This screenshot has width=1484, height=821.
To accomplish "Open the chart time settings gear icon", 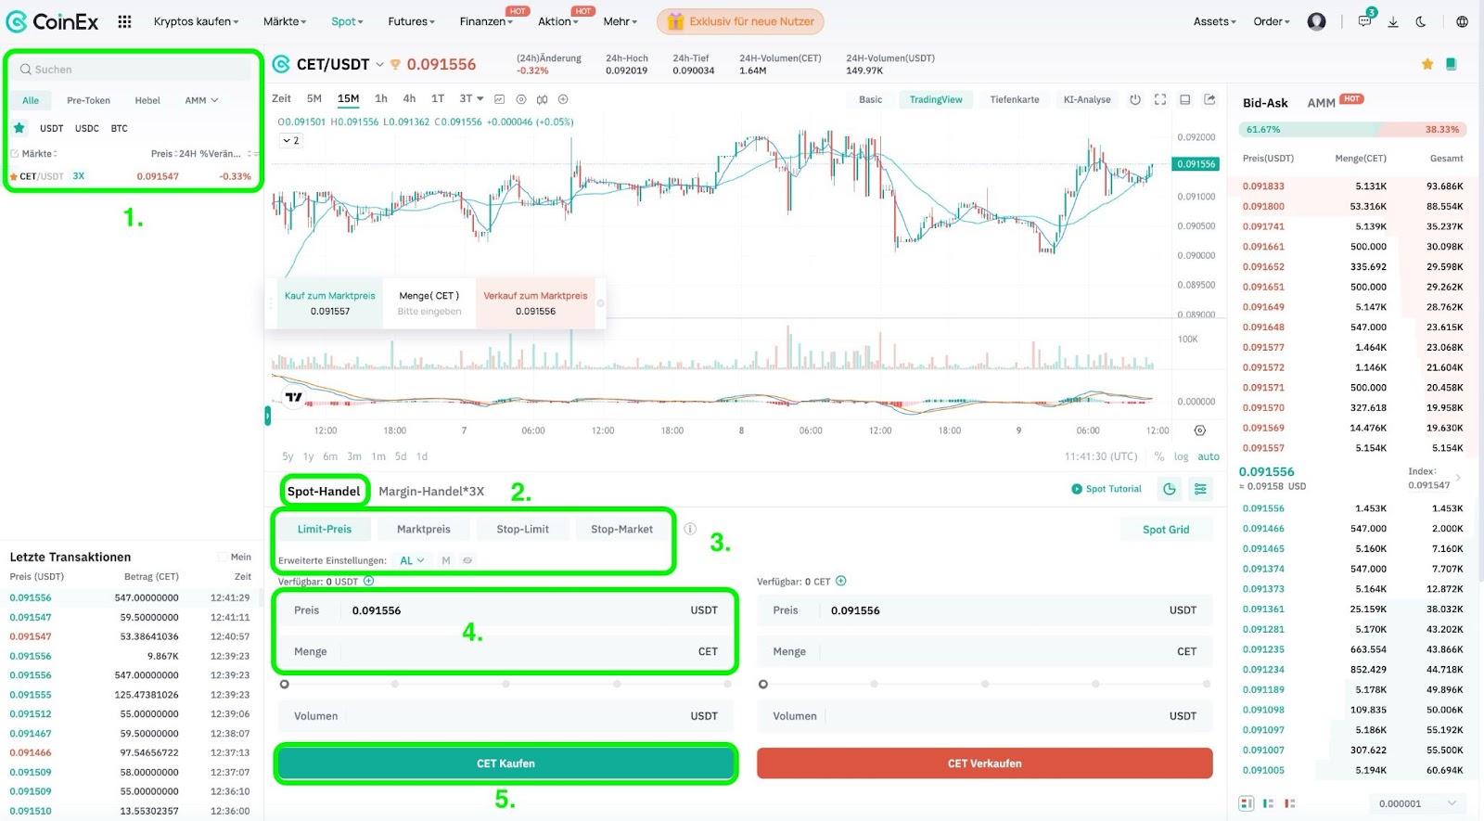I will coord(1200,430).
